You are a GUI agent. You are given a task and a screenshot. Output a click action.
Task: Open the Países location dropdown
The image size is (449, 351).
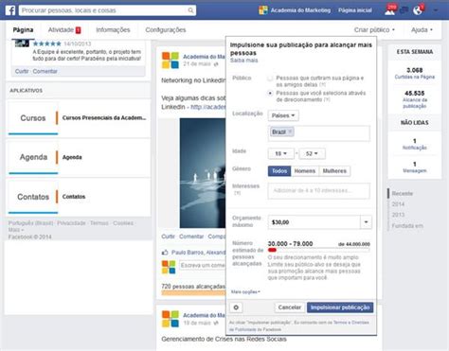283,115
